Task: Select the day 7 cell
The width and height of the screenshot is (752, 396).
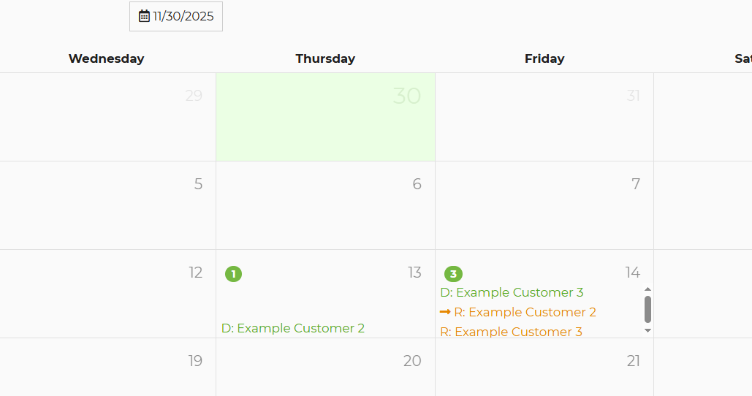Action: click(544, 205)
